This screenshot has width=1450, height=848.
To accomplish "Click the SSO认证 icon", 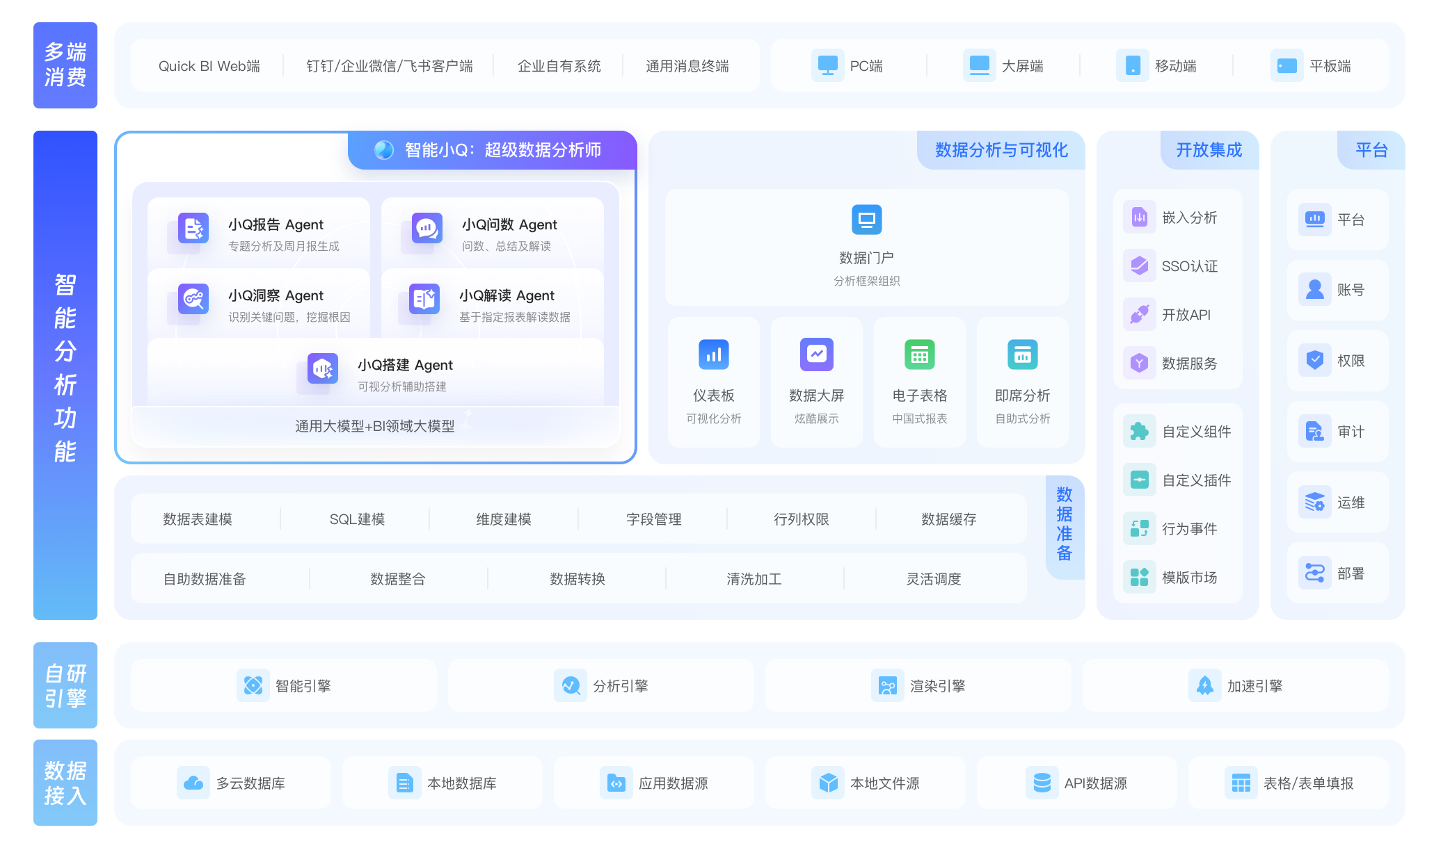I will click(x=1139, y=266).
